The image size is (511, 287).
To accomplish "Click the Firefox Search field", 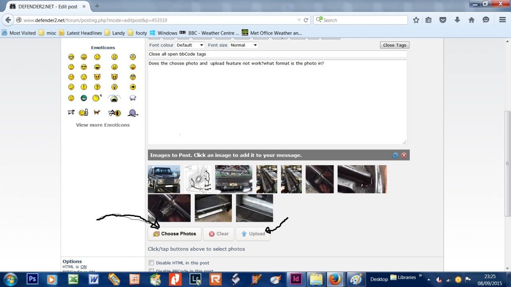I will [361, 20].
